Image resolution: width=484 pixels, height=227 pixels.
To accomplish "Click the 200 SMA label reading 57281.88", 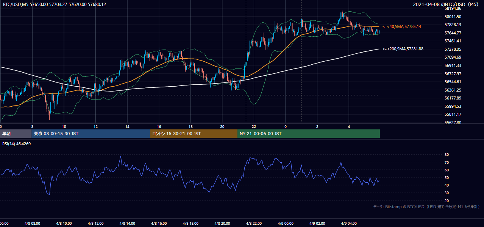I will (x=403, y=49).
